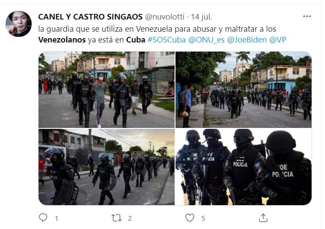
Task: View top-left photo of detained man
Action: (107, 89)
